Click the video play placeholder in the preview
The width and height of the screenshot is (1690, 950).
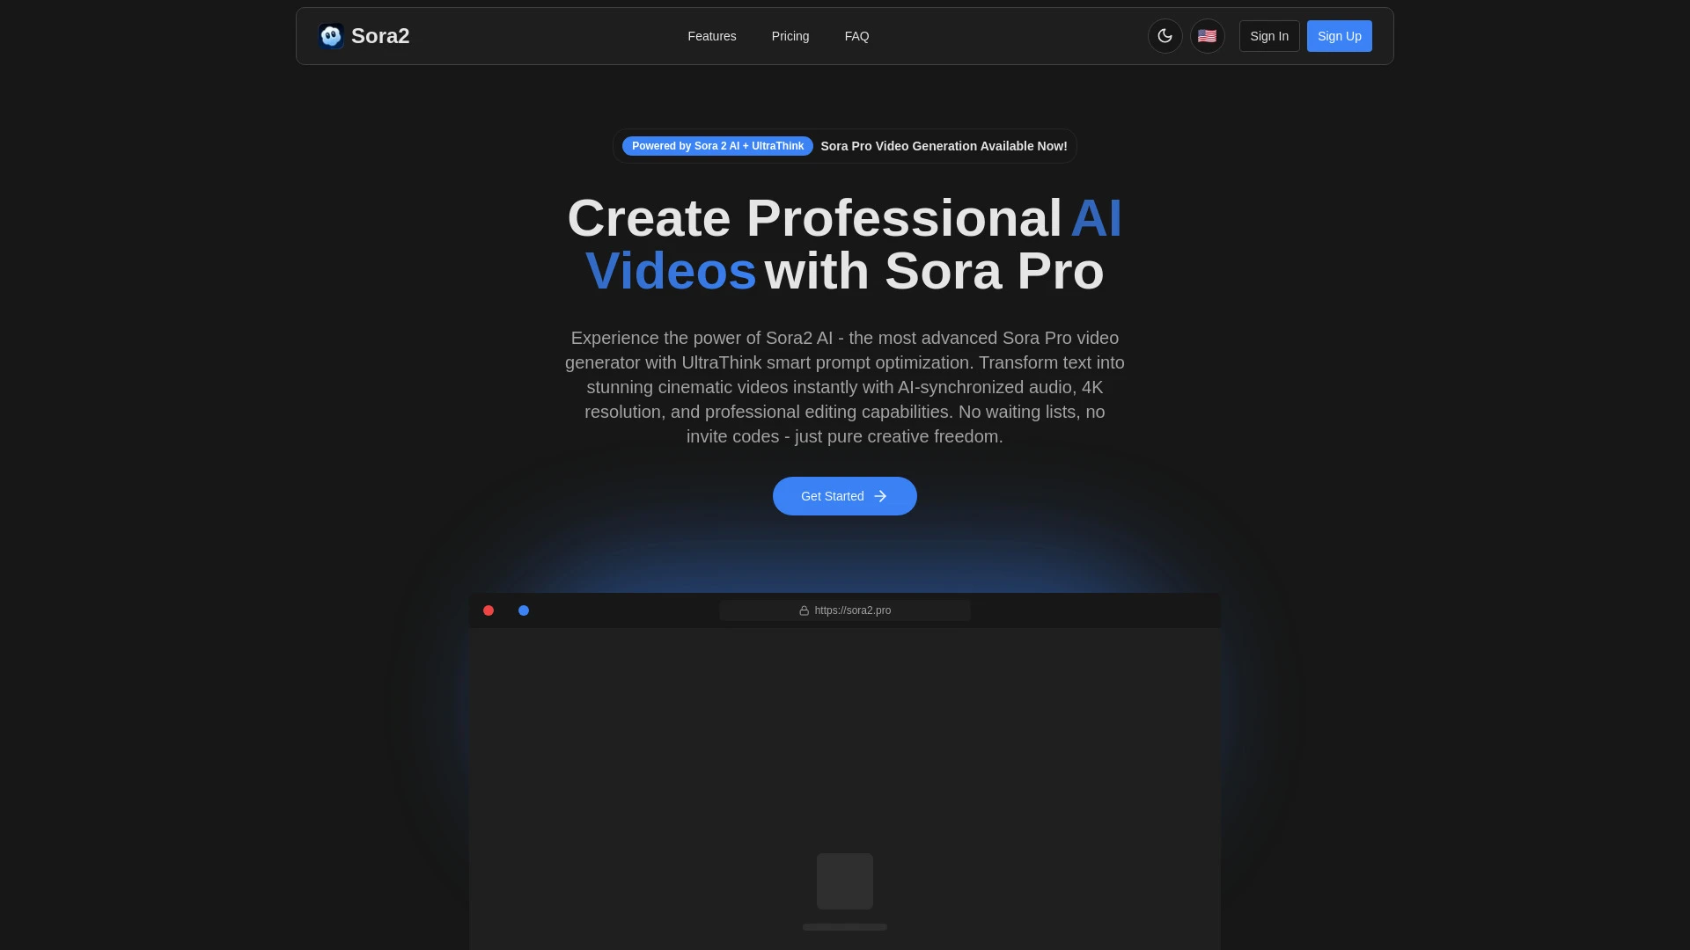[x=844, y=881]
